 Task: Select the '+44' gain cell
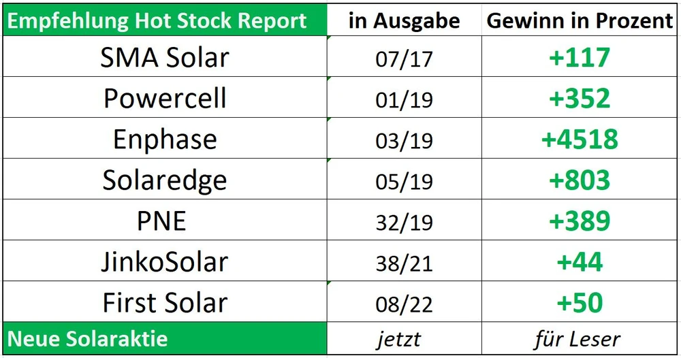tap(580, 262)
